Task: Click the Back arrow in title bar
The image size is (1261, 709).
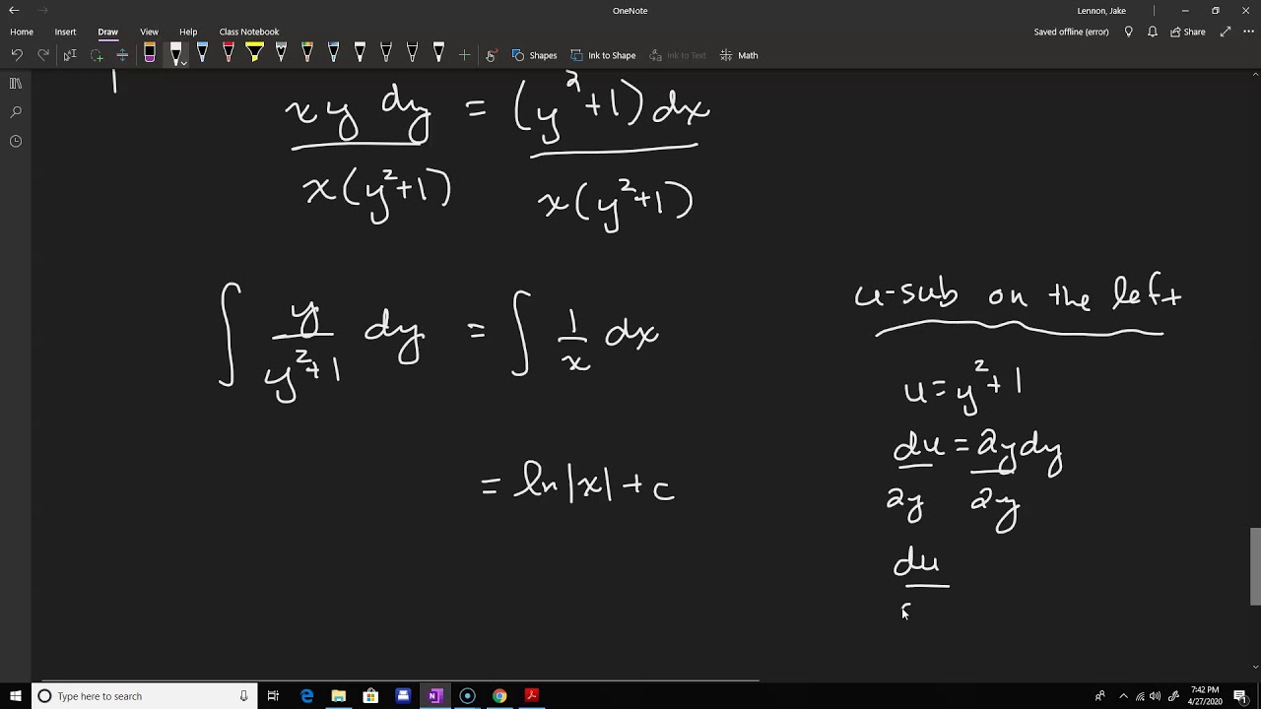Action: pyautogui.click(x=14, y=10)
